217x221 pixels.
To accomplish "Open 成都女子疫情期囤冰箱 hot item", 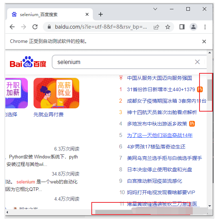I will [x=167, y=101].
